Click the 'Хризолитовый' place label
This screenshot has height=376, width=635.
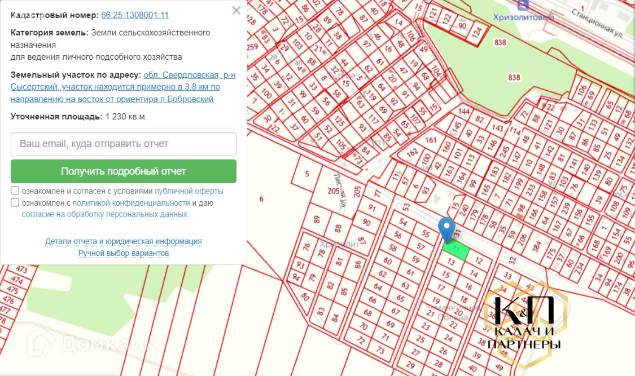pyautogui.click(x=523, y=17)
